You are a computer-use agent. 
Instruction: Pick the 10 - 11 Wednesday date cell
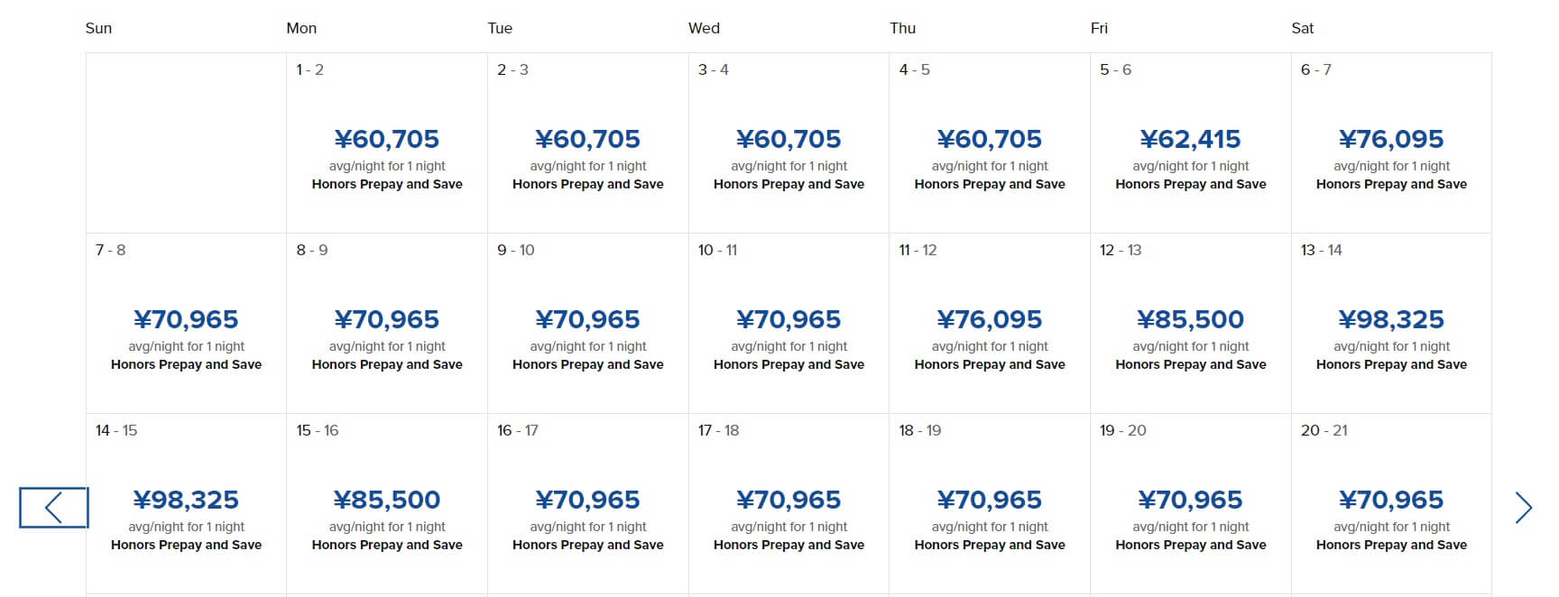click(789, 323)
